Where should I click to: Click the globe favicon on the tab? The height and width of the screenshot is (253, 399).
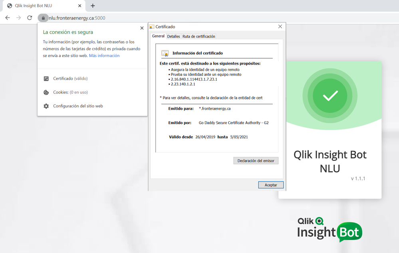tap(10, 6)
